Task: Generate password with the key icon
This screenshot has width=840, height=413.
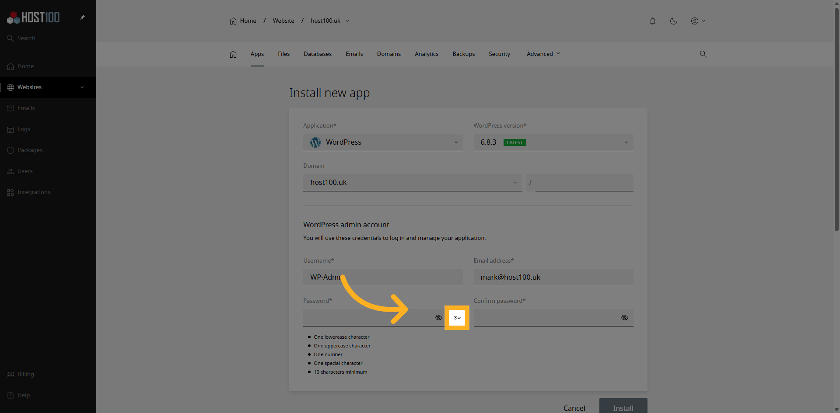Action: (457, 318)
